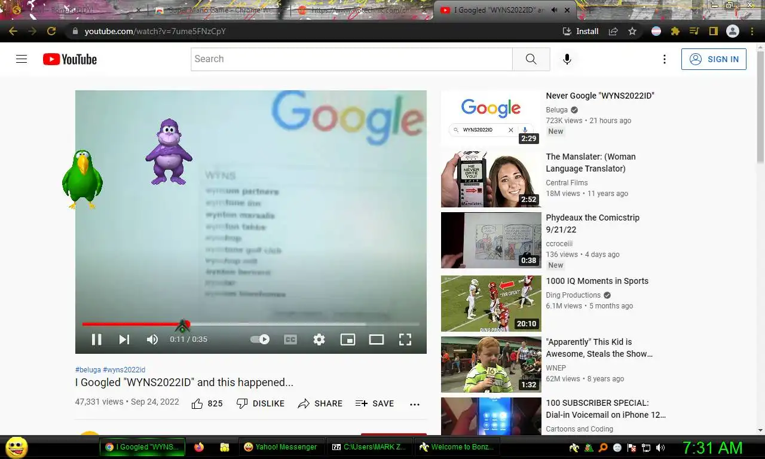The width and height of the screenshot is (765, 459).
Task: Open Phydeaux the Comicstrip video title
Action: click(x=592, y=224)
